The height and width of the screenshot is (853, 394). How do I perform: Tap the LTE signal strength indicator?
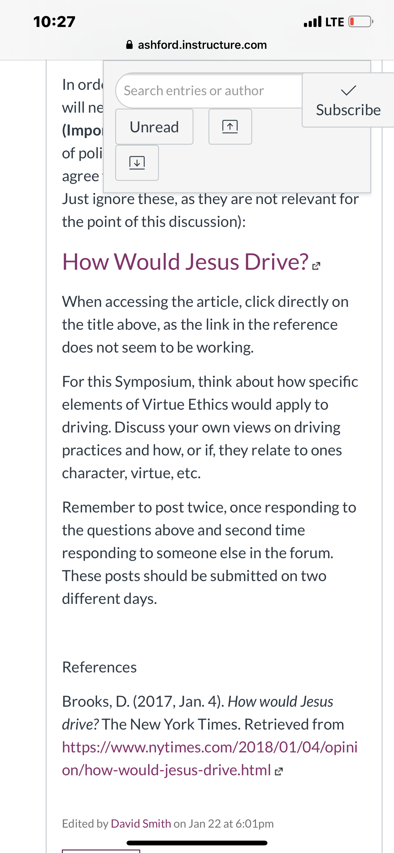312,22
